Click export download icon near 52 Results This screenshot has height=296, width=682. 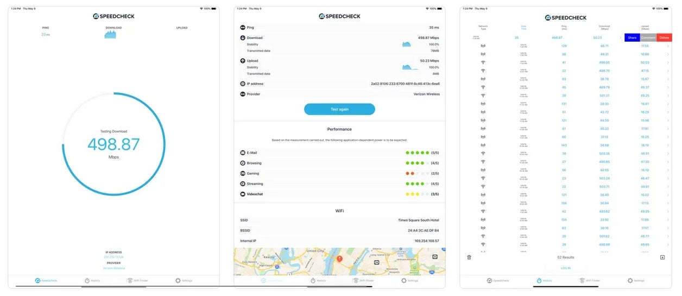(662, 257)
